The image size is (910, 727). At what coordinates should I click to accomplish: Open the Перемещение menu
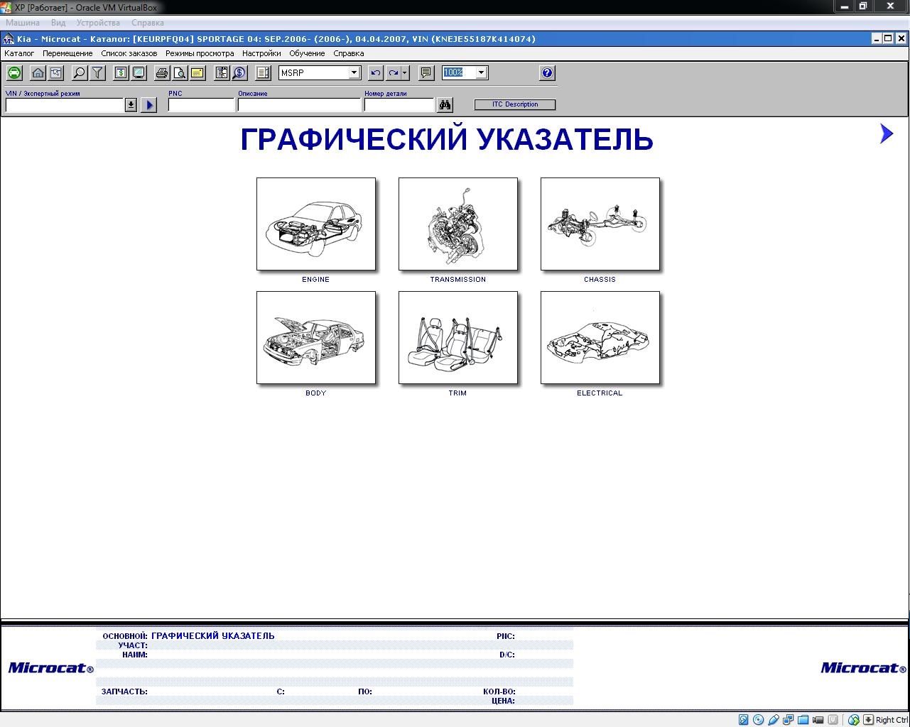point(67,53)
